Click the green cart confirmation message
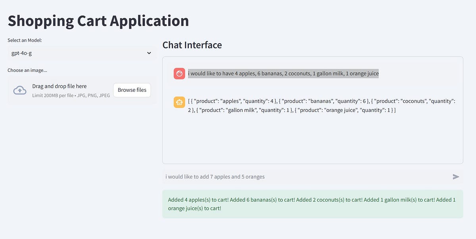The width and height of the screenshot is (476, 239). (312, 203)
